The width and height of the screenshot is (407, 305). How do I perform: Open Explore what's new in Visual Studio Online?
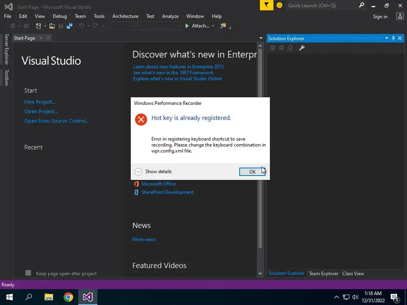point(177,79)
